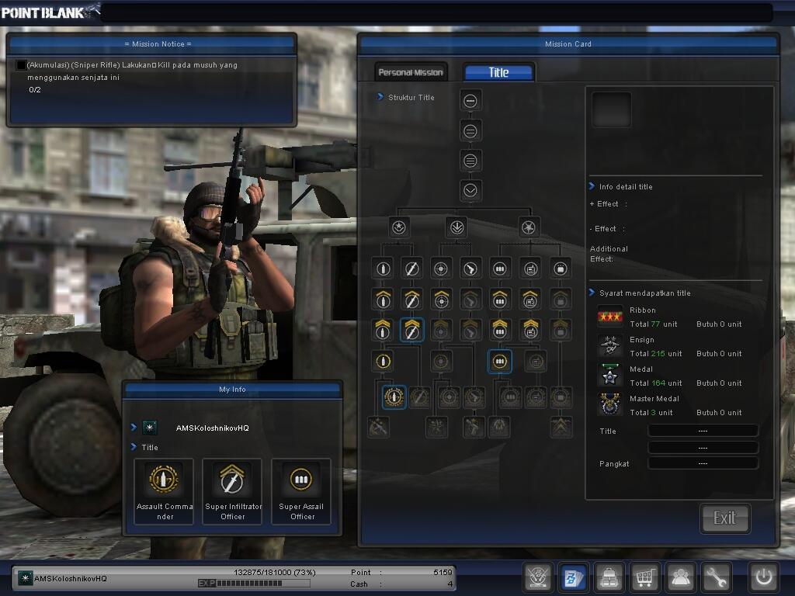The height and width of the screenshot is (596, 795).
Task: Select the three-line title icon
Action: pyautogui.click(x=470, y=161)
